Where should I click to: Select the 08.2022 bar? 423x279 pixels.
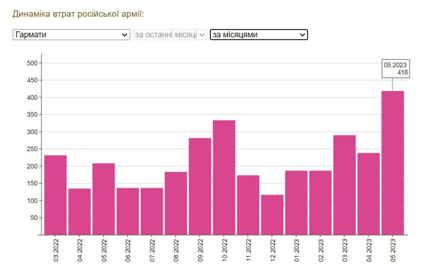pyautogui.click(x=176, y=203)
